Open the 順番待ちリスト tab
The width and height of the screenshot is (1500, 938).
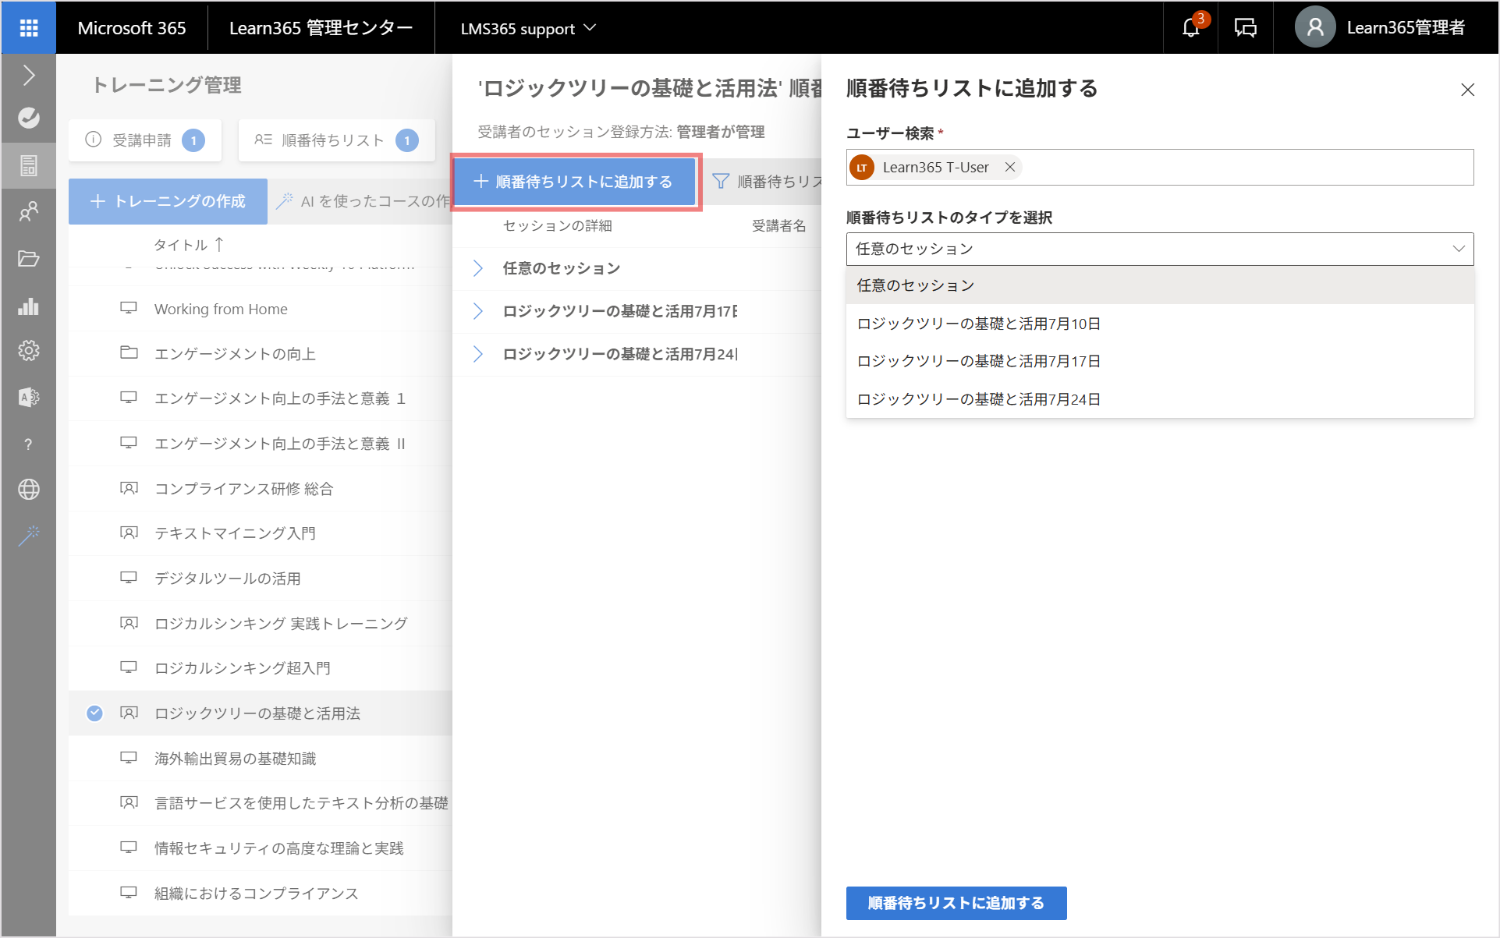(x=336, y=140)
